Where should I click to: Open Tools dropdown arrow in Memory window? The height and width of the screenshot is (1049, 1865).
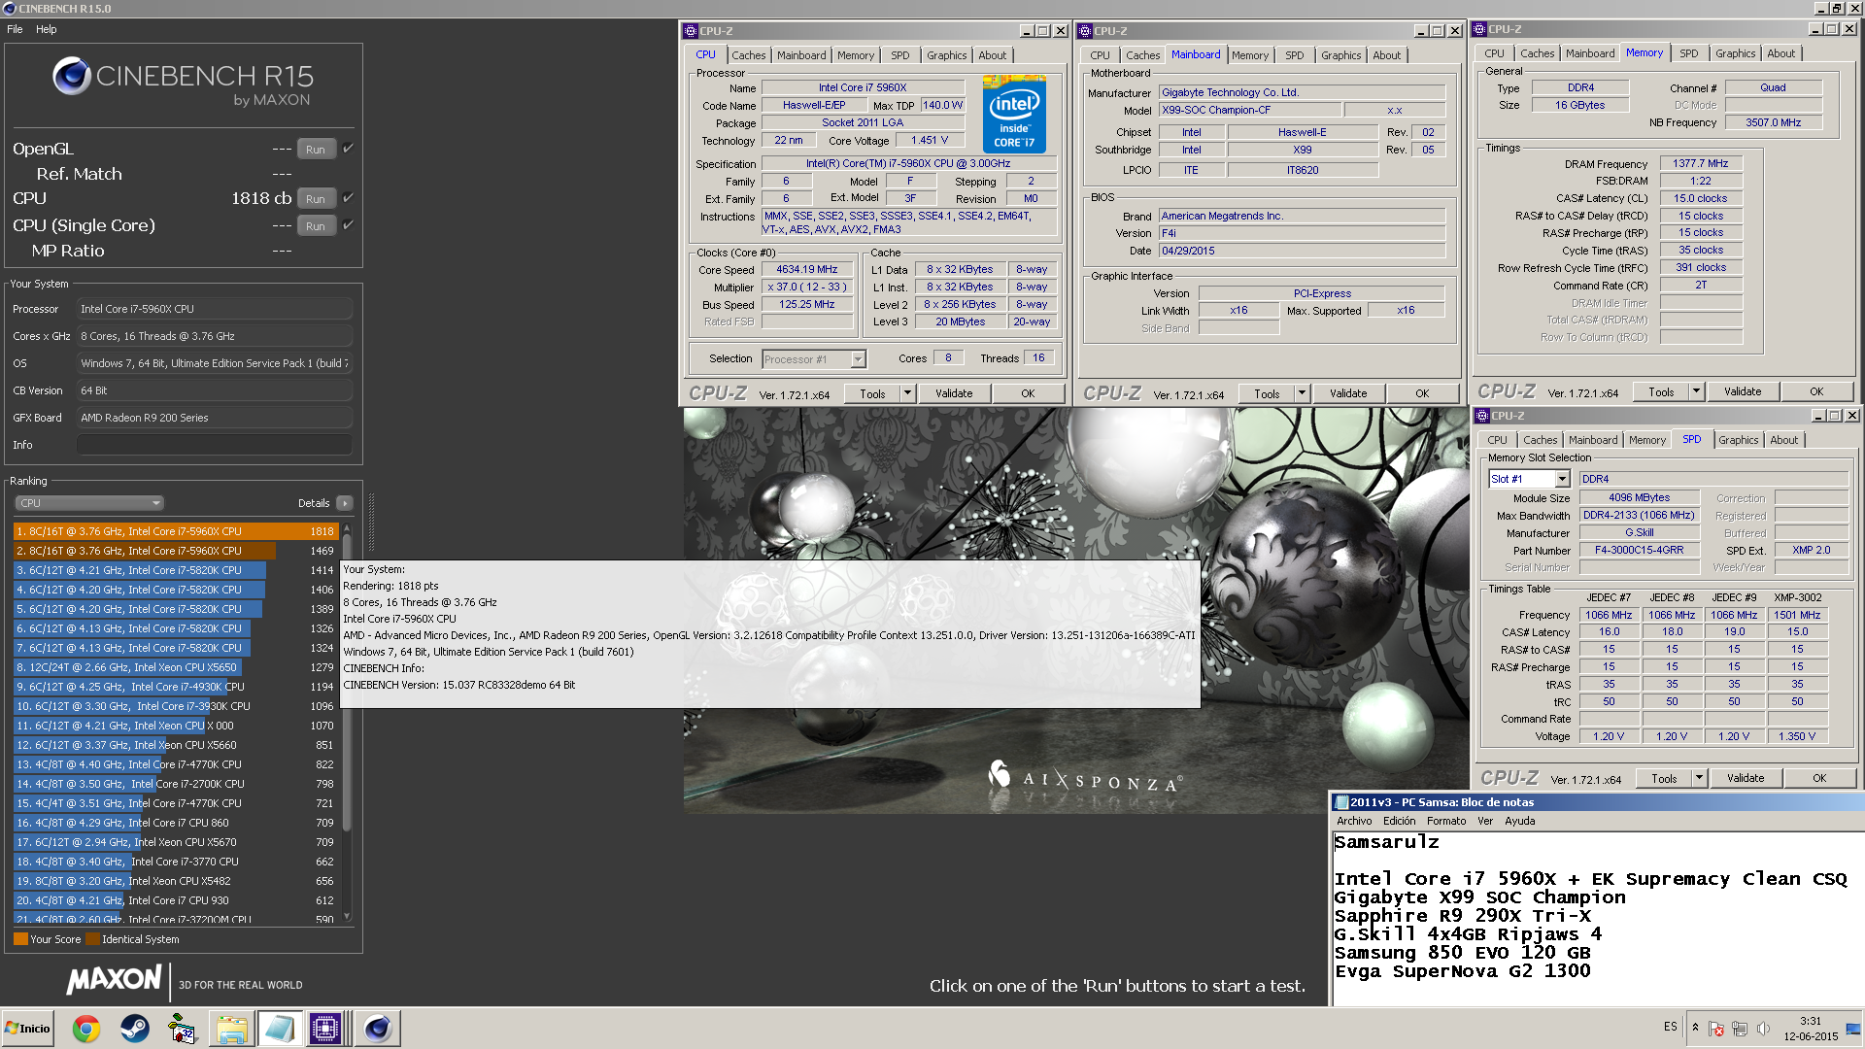click(x=1696, y=391)
